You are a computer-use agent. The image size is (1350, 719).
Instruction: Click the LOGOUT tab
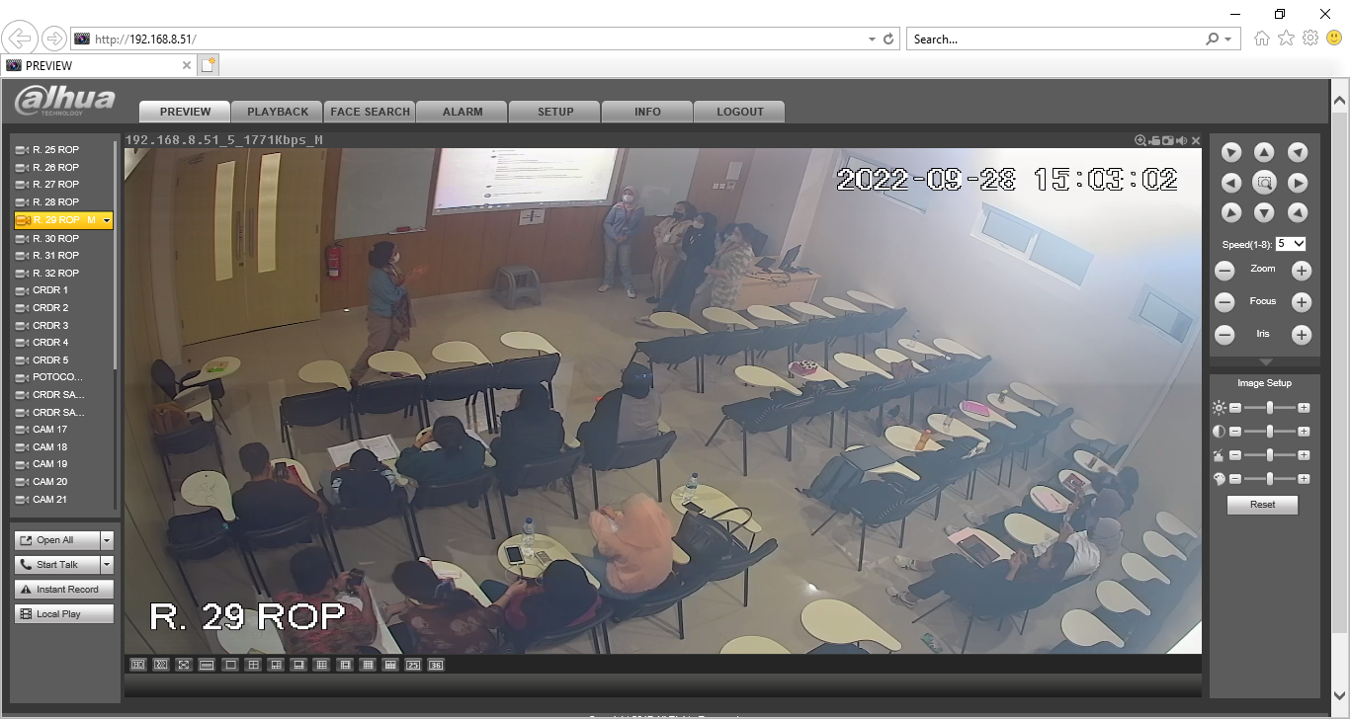[740, 112]
